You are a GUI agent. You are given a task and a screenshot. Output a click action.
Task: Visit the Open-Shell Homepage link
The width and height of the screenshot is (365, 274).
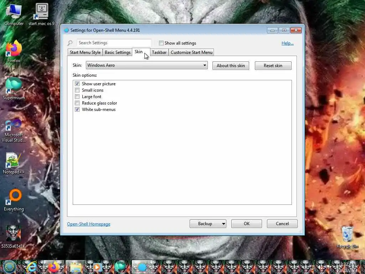pos(89,224)
